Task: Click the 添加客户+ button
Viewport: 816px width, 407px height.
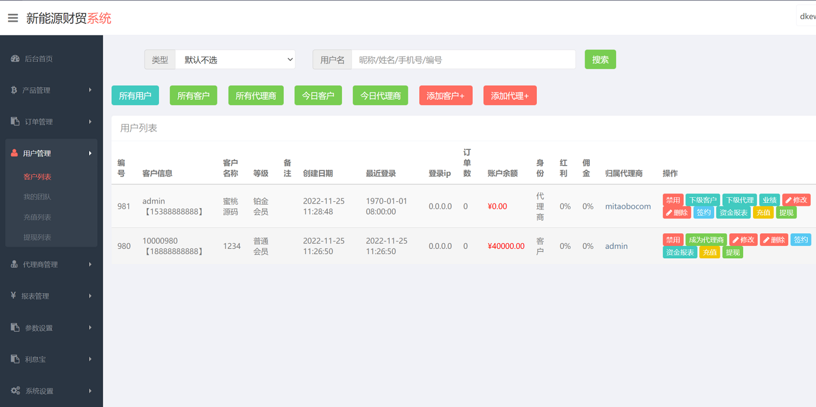Action: point(445,96)
